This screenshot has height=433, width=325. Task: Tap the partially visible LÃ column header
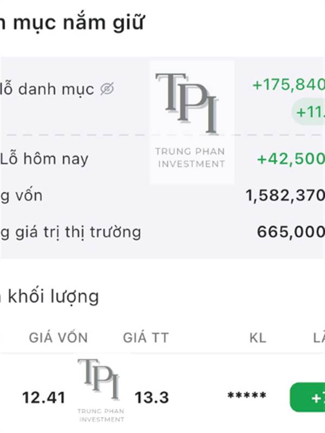[x=319, y=338]
